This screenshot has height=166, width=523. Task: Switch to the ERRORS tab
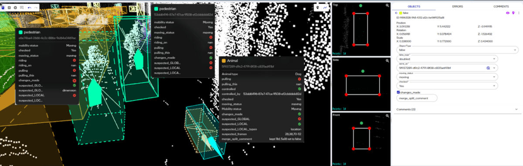(x=457, y=7)
